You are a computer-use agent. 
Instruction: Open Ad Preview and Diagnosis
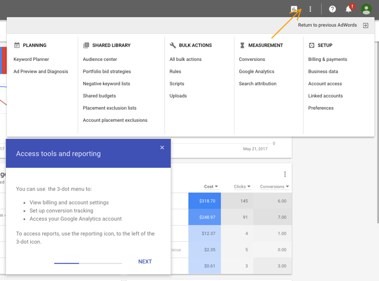click(41, 72)
